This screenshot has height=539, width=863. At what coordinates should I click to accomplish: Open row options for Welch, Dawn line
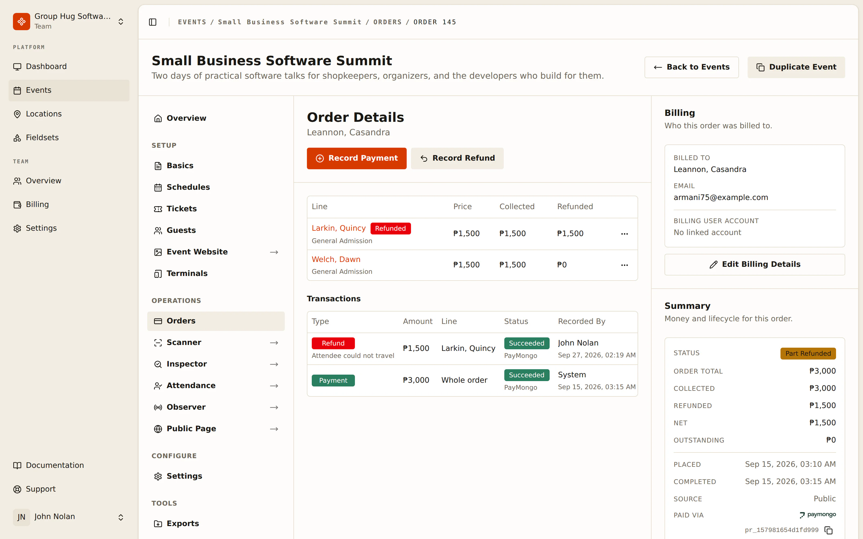coord(624,265)
